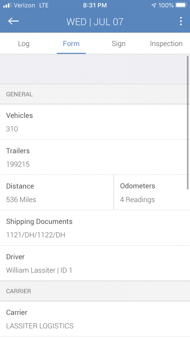The height and width of the screenshot is (339, 190).
Task: Tap the WED | JUL 07 date title
Action: [x=95, y=22]
